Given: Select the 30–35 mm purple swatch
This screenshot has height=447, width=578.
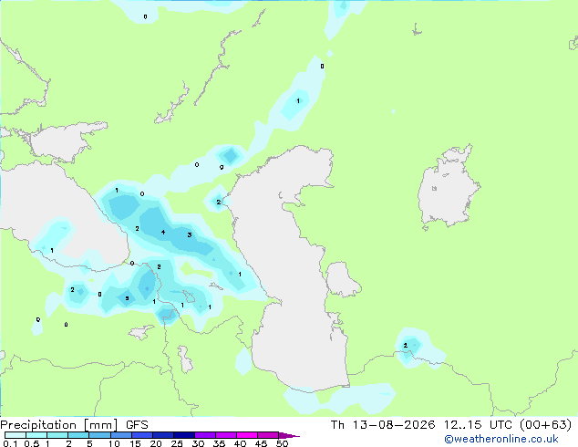Looking at the screenshot, I should point(205,435).
